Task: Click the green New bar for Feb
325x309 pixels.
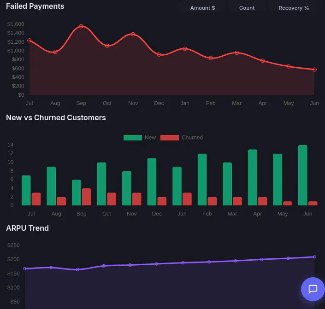Action: click(202, 180)
